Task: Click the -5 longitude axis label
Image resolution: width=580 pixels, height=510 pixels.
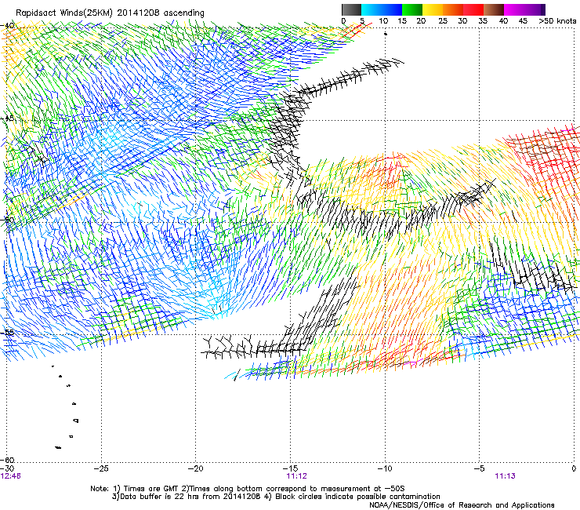Action: click(480, 468)
